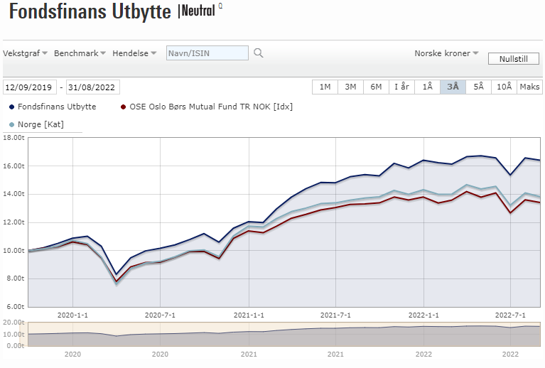
Task: Select the 1Å time range
Action: point(427,87)
